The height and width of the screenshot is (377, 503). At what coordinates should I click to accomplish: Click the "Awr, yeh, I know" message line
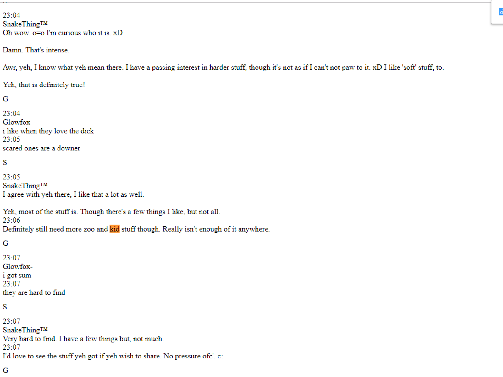point(223,67)
